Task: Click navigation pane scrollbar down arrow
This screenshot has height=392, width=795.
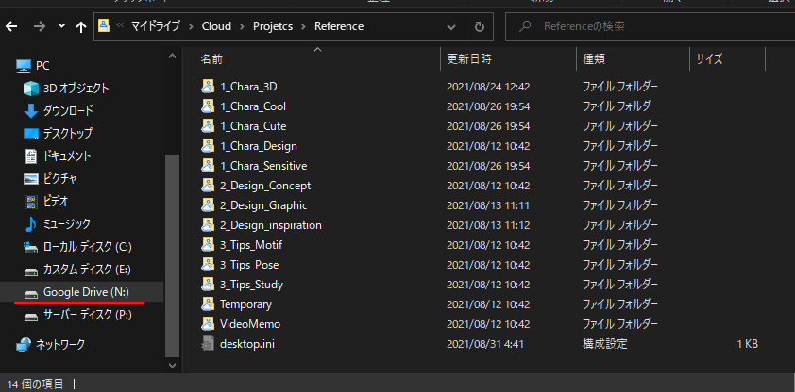Action: [172, 366]
